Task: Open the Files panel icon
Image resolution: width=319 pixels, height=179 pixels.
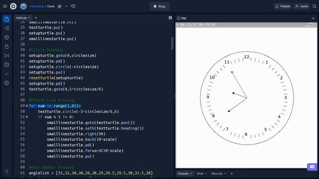Action: [x=6, y=19]
